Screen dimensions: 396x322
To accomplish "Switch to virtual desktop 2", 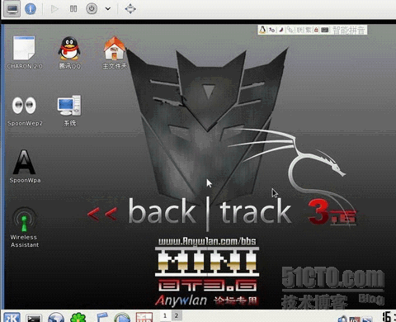I will coord(177,315).
